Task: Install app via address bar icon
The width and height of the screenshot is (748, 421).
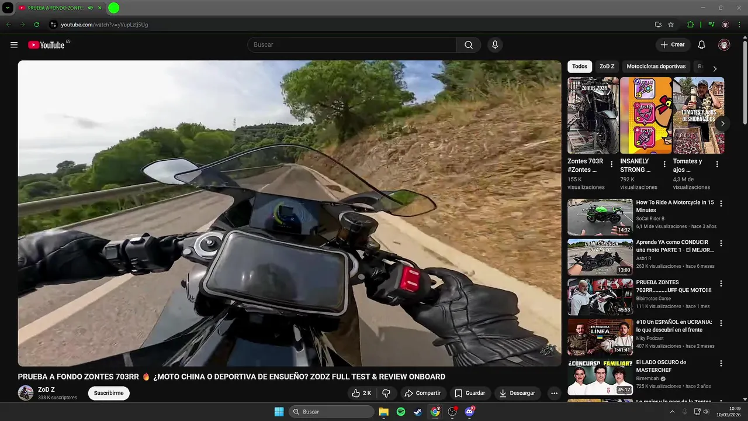Action: (658, 25)
